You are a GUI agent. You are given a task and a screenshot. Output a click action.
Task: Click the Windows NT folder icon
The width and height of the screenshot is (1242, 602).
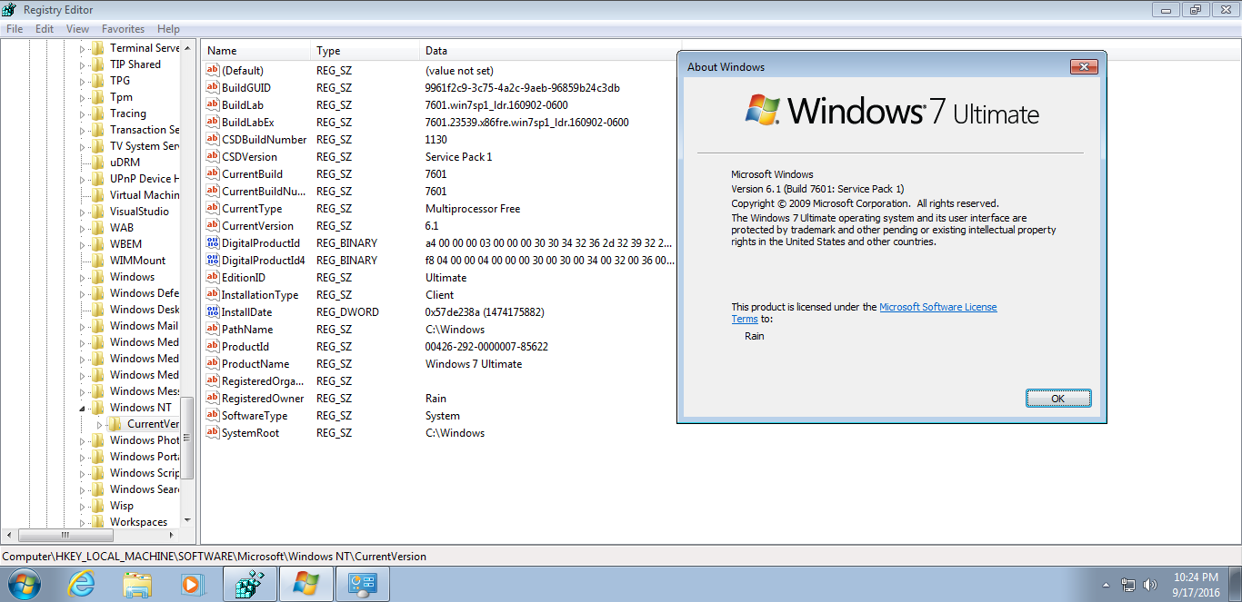pyautogui.click(x=98, y=408)
